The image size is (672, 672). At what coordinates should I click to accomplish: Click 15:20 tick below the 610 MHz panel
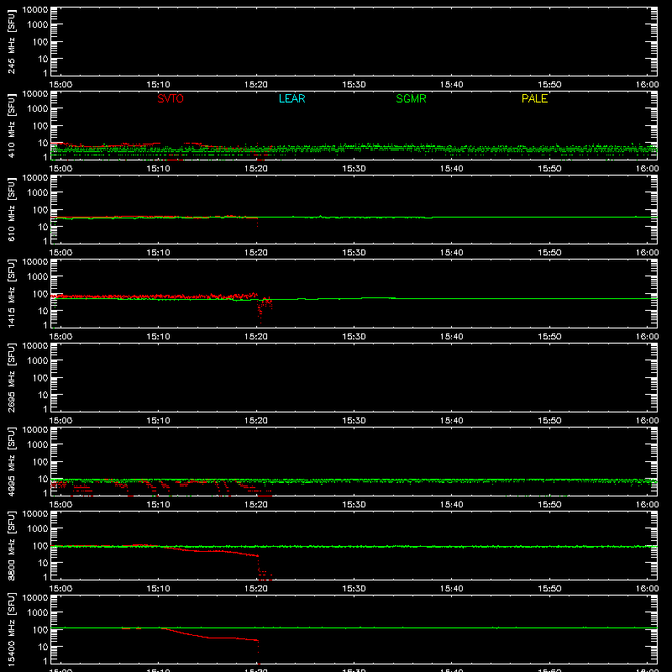(256, 253)
